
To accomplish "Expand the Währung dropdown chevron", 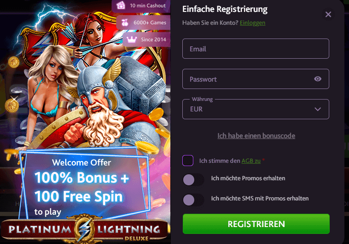I will click(318, 109).
